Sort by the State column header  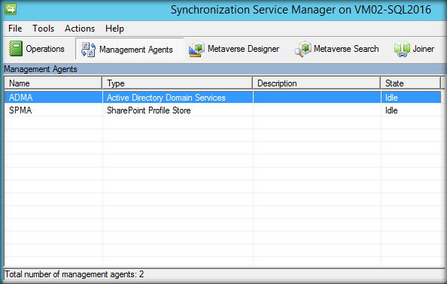point(411,83)
